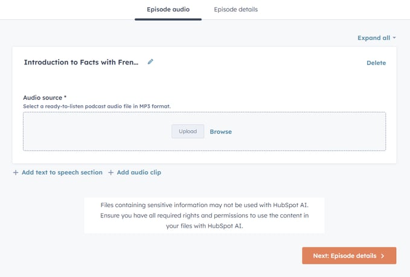Image resolution: width=410 pixels, height=277 pixels.
Task: Click the plus icon before Add audio clip
Action: (x=111, y=173)
